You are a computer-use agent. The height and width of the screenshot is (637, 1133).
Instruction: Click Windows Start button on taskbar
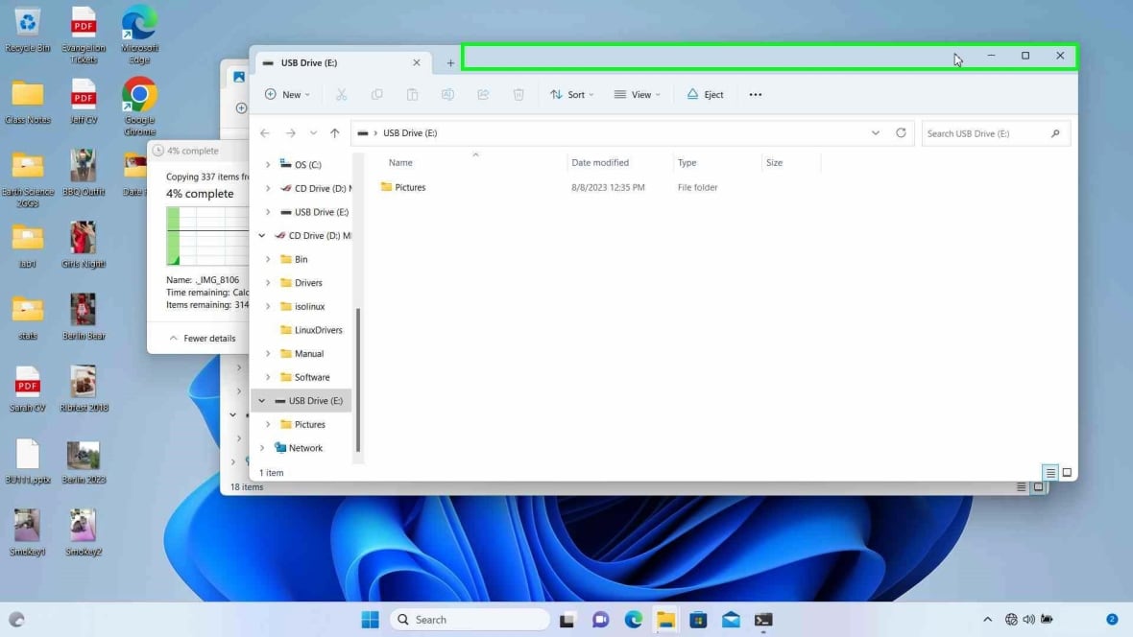(370, 620)
